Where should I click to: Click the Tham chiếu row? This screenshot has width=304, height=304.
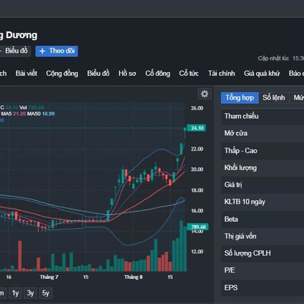tap(262, 117)
